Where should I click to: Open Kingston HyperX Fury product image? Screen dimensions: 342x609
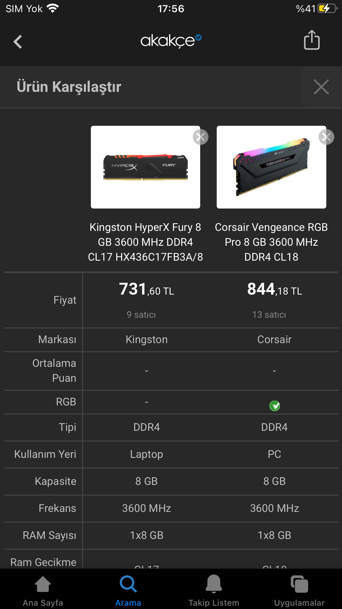click(145, 167)
